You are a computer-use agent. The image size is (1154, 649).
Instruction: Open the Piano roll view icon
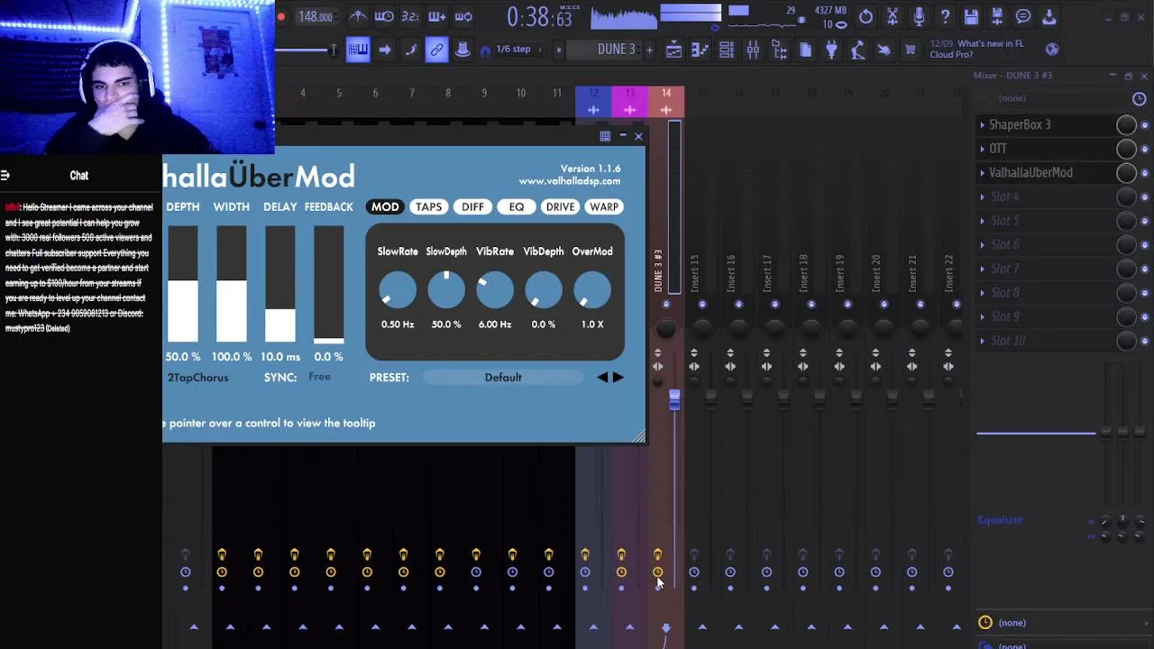pyautogui.click(x=700, y=50)
